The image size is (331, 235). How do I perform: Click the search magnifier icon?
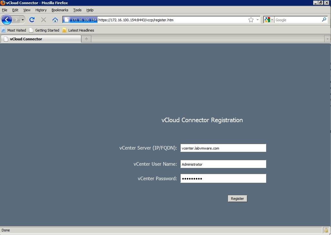[324, 20]
